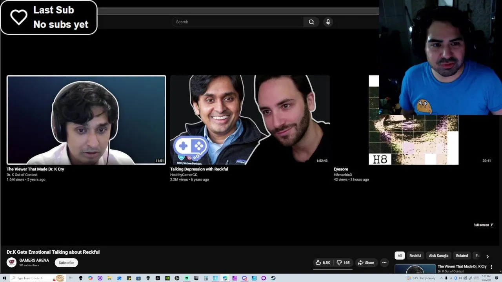This screenshot has height=282, width=502.
Task: Select the All filter chip
Action: click(399, 256)
